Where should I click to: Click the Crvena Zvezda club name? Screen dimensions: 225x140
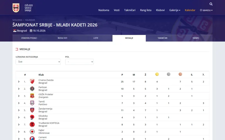click(46, 80)
